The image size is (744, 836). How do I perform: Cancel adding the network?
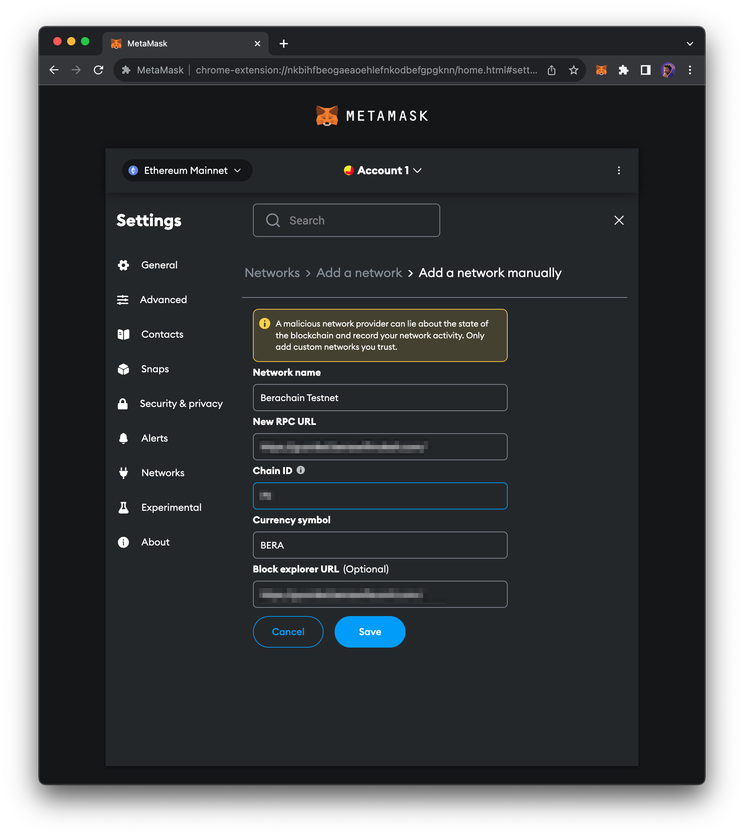click(288, 631)
